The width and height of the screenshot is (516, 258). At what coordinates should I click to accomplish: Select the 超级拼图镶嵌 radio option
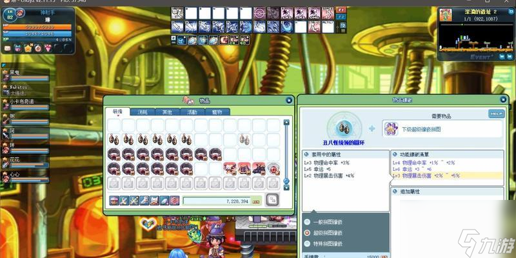pos(307,233)
